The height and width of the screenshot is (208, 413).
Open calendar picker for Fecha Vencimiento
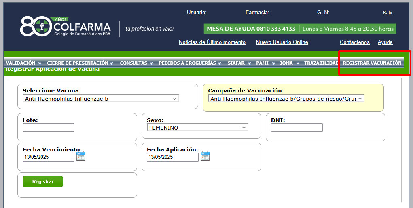coord(81,156)
